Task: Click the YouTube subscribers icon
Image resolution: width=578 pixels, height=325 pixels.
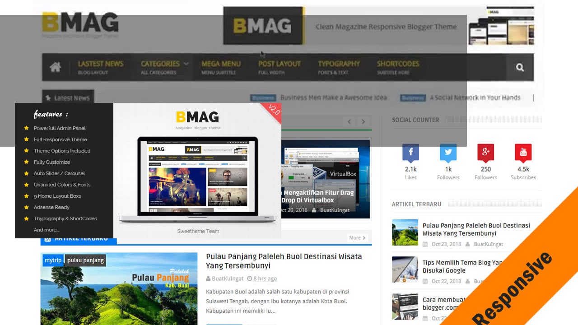Action: click(x=523, y=153)
